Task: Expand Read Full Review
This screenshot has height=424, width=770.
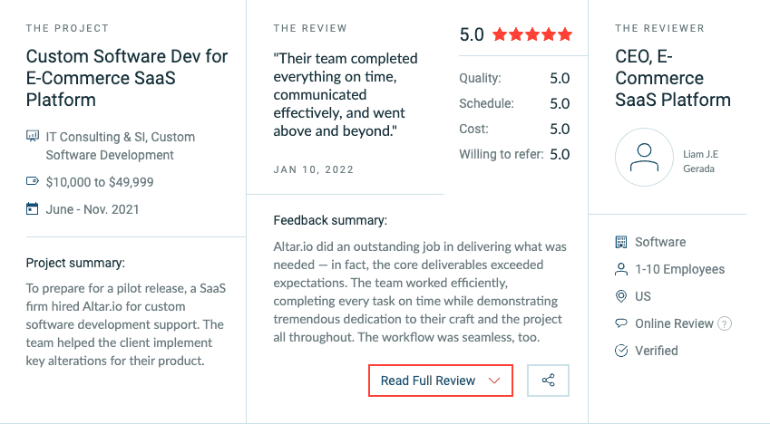Action: 441,381
